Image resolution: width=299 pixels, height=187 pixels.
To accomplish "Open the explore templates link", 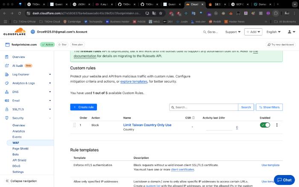I will tap(134, 81).
